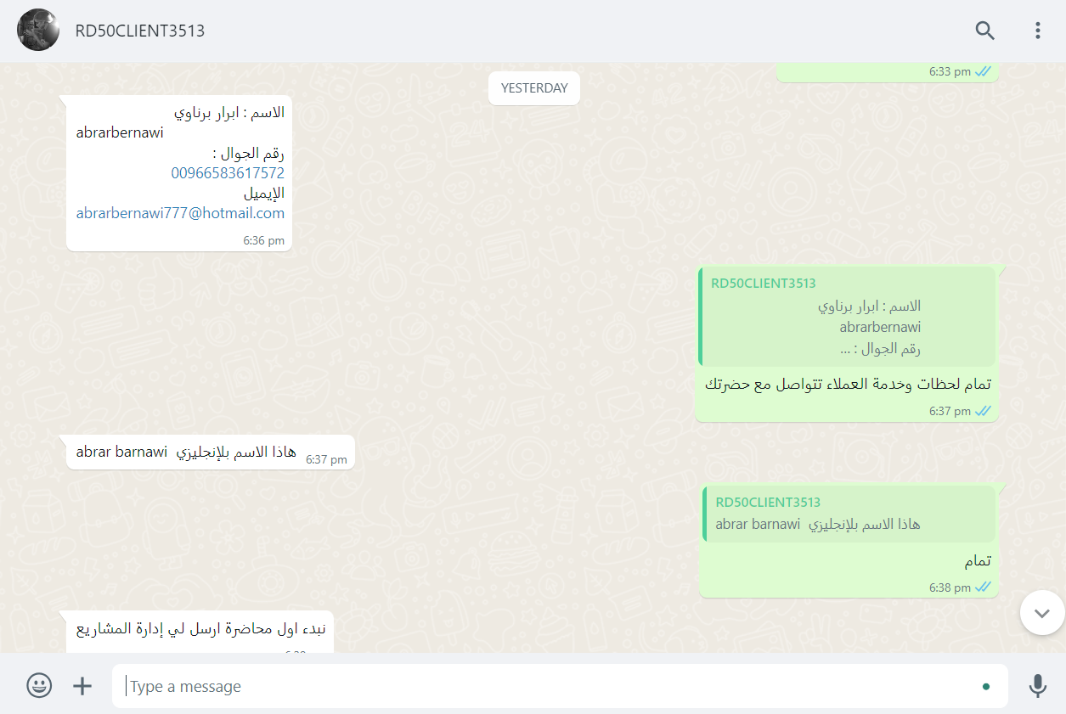Image resolution: width=1066 pixels, height=714 pixels.
Task: Click the plus attach icon
Action: pyautogui.click(x=82, y=686)
